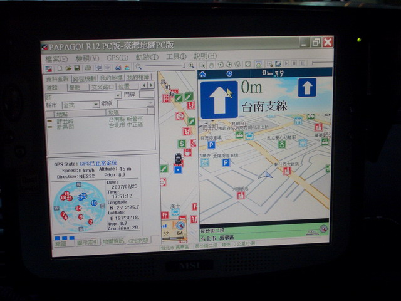
Task: Click the clock icon in navigation bar
Action: click(x=229, y=74)
